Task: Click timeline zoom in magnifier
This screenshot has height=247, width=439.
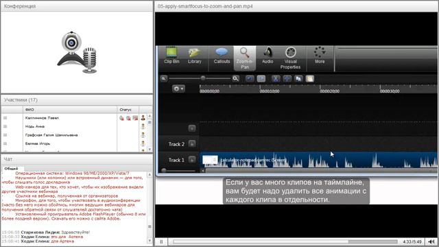Action: (x=236, y=79)
